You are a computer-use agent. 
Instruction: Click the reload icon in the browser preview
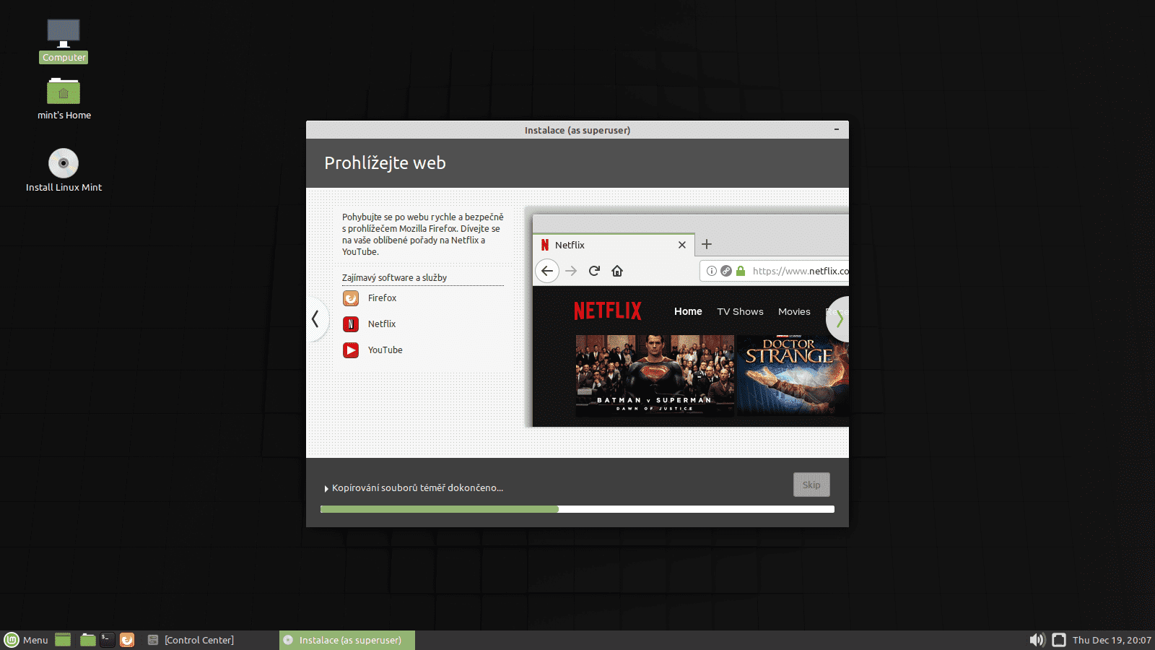pyautogui.click(x=594, y=271)
